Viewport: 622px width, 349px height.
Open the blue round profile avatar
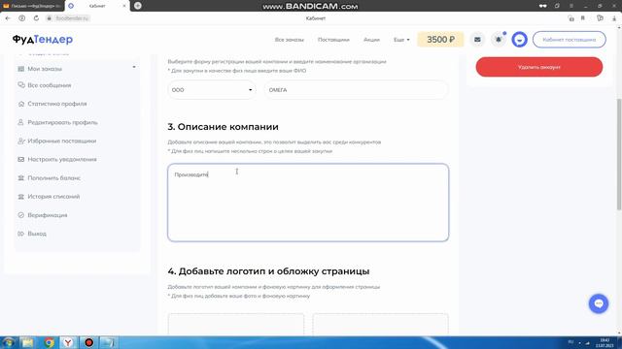coord(519,40)
